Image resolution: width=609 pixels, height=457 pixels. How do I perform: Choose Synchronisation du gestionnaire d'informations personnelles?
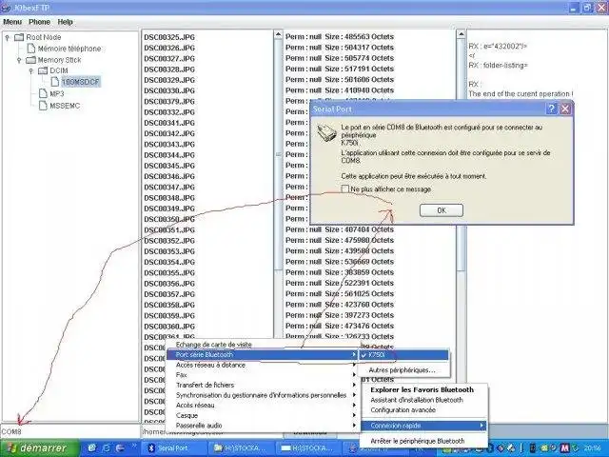(263, 395)
